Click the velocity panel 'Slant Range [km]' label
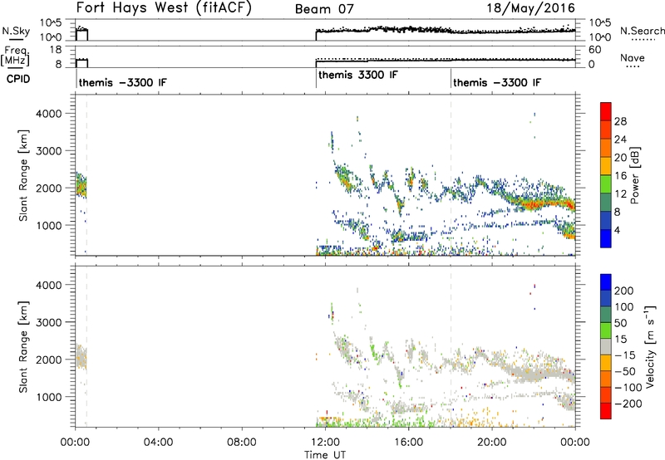The image size is (665, 460). (23, 347)
